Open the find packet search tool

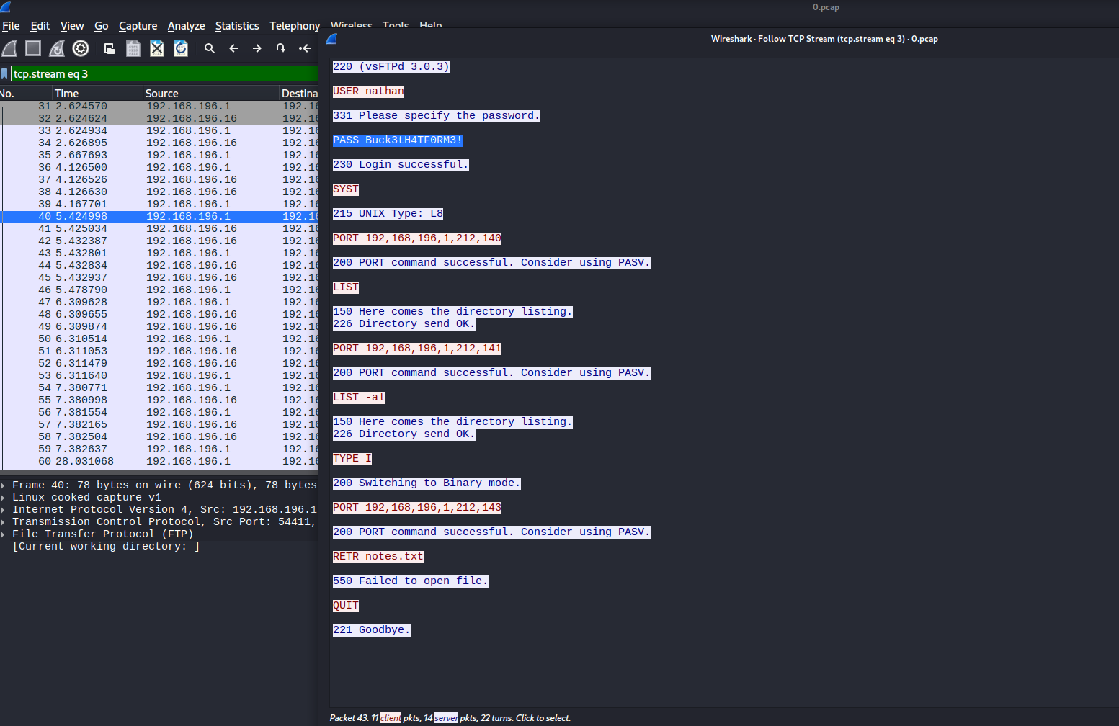tap(209, 48)
